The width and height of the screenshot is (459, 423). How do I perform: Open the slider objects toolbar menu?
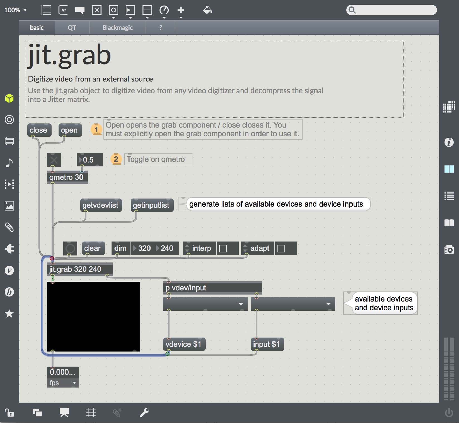[x=147, y=12]
